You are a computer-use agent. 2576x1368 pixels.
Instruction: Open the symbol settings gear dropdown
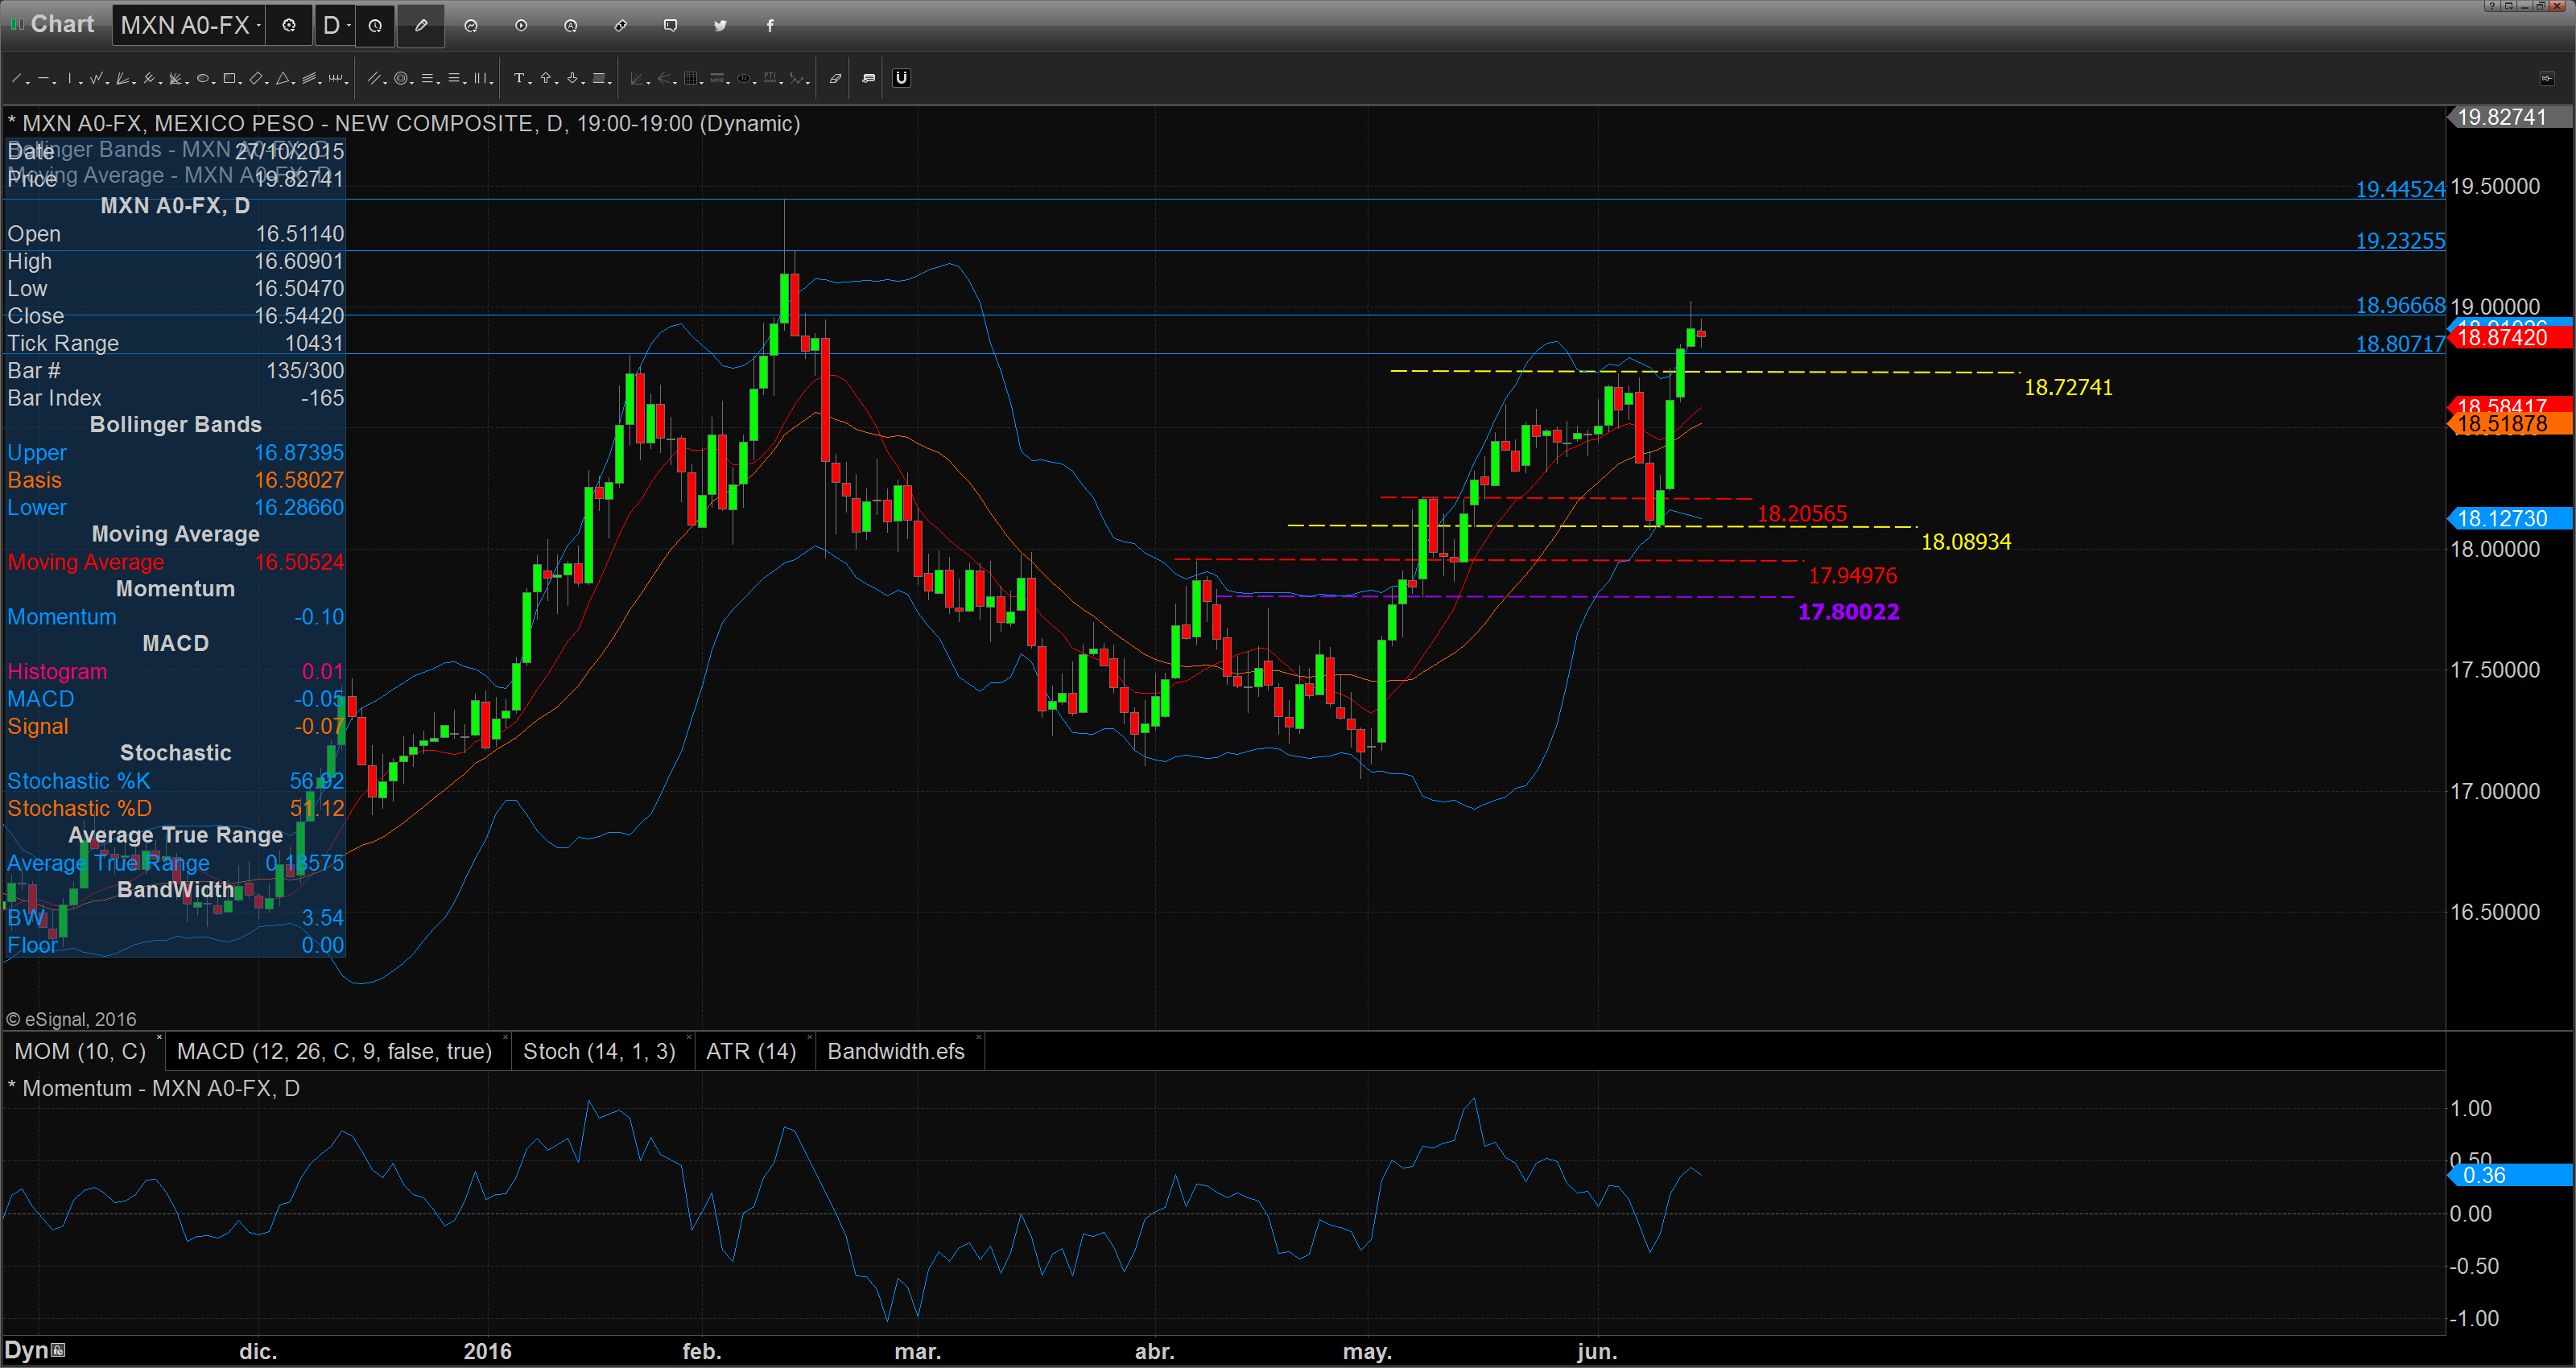coord(289,25)
